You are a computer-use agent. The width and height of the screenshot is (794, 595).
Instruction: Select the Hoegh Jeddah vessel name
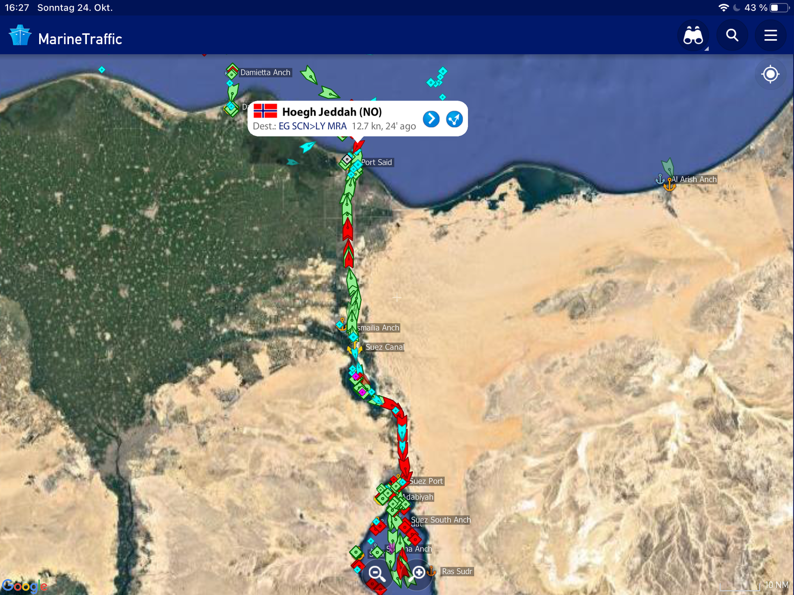[332, 112]
